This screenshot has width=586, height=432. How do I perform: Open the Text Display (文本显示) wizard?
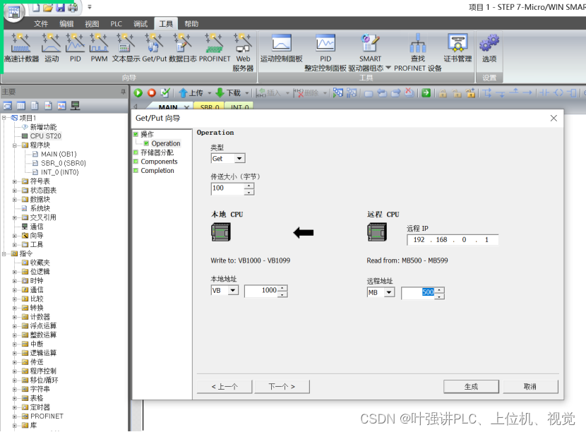point(126,47)
